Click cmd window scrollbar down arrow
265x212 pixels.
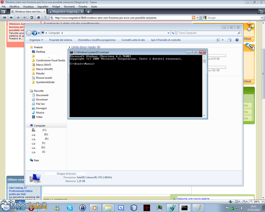(204, 116)
